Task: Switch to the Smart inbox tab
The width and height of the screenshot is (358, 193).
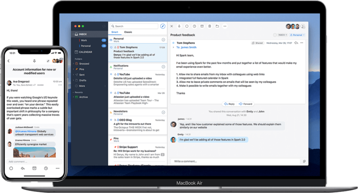Action: click(x=115, y=32)
